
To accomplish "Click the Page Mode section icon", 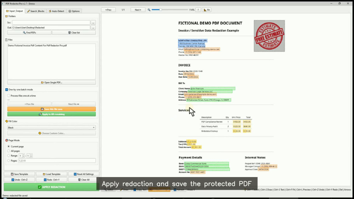I will click(x=6, y=140).
